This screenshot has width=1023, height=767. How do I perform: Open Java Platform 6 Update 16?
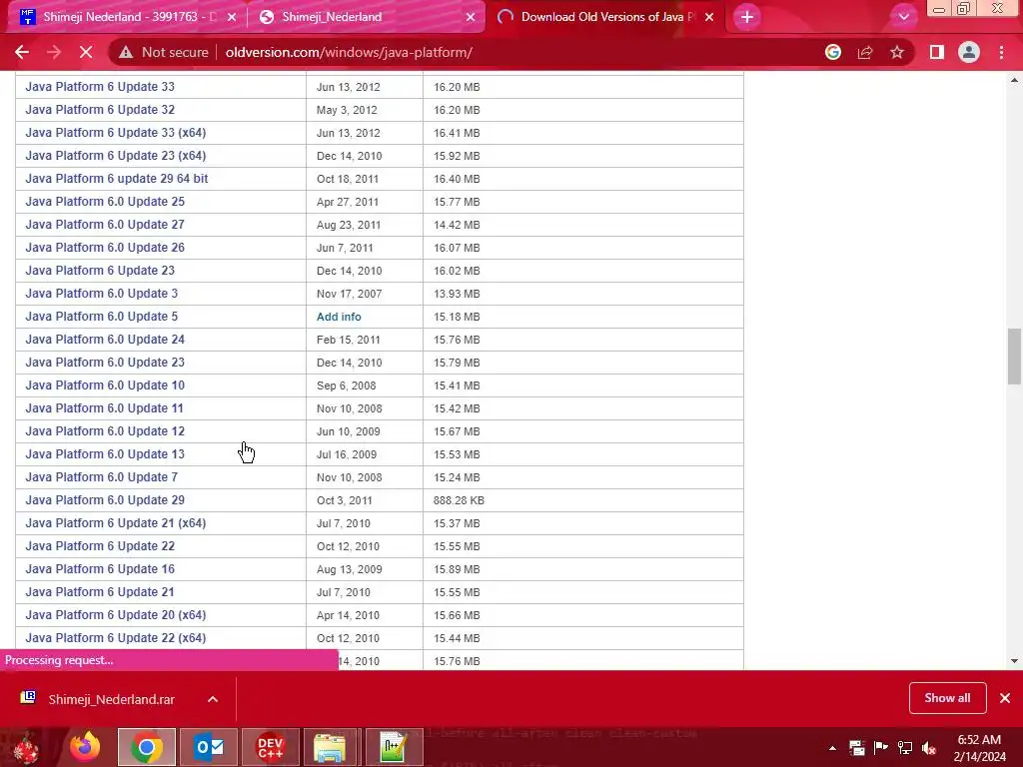click(x=100, y=568)
